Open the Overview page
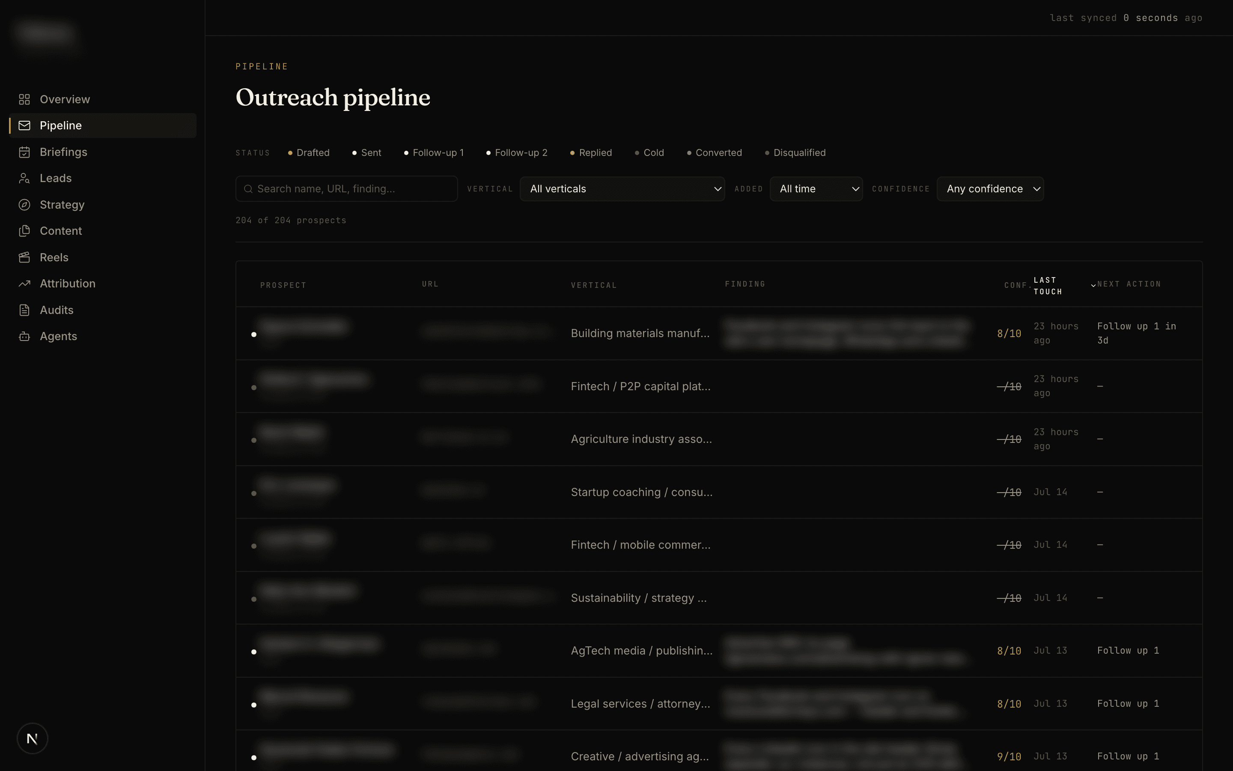Image resolution: width=1233 pixels, height=771 pixels. click(102, 99)
